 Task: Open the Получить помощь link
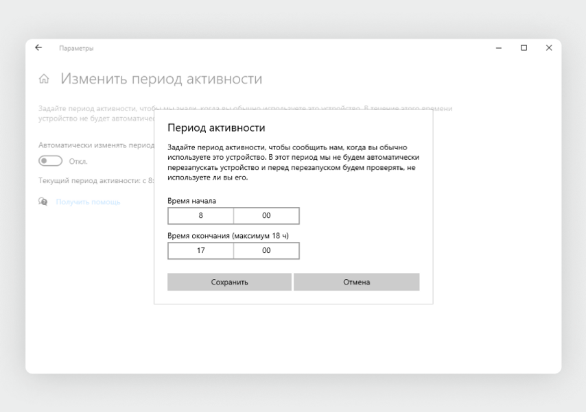click(89, 202)
